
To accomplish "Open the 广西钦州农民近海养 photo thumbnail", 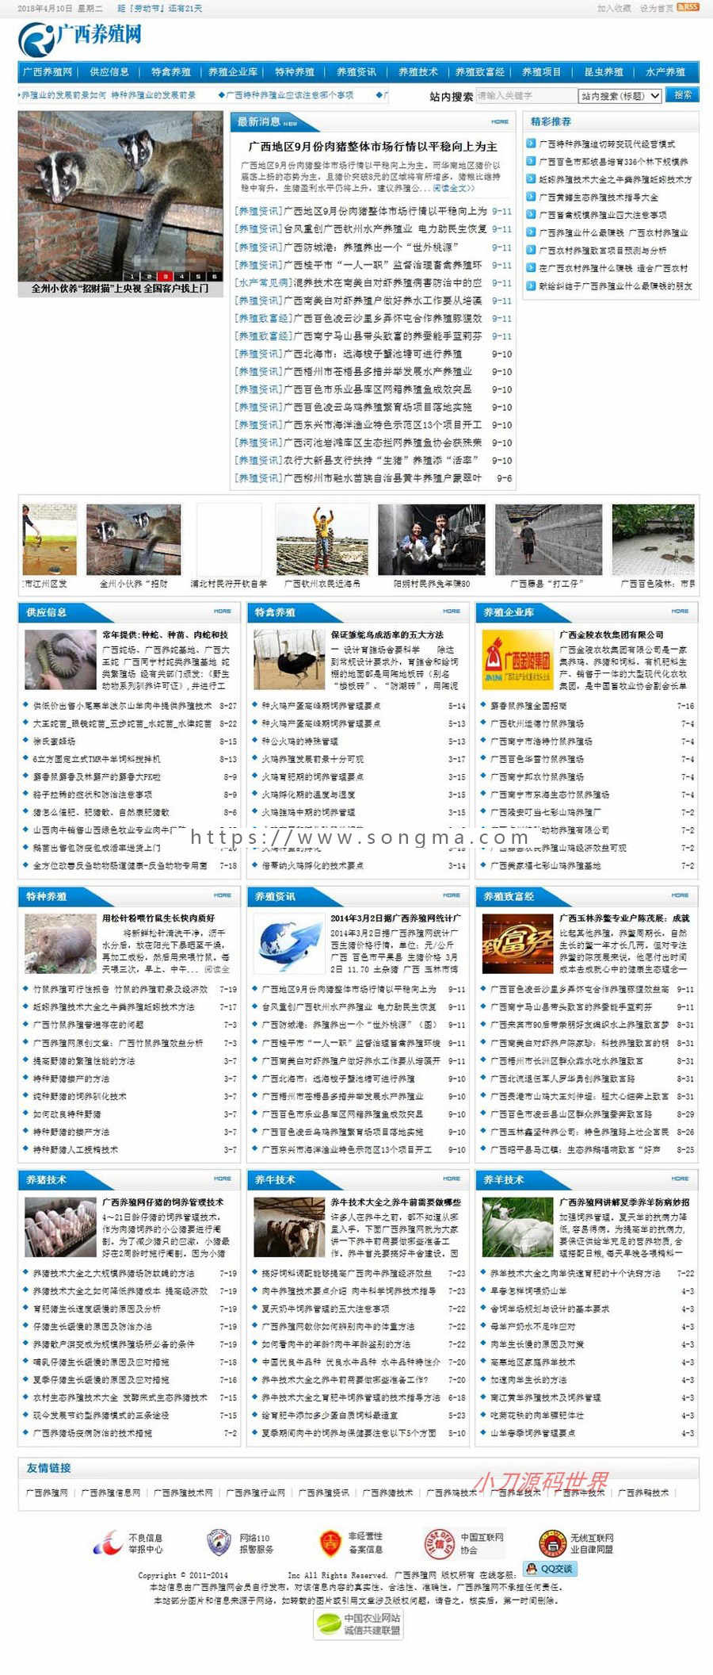I will [x=322, y=539].
